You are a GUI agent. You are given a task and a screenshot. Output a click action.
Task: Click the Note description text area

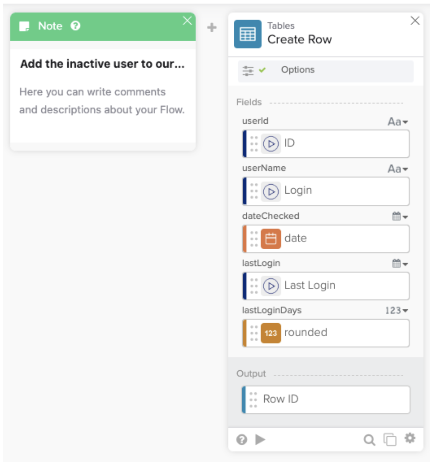pos(102,101)
